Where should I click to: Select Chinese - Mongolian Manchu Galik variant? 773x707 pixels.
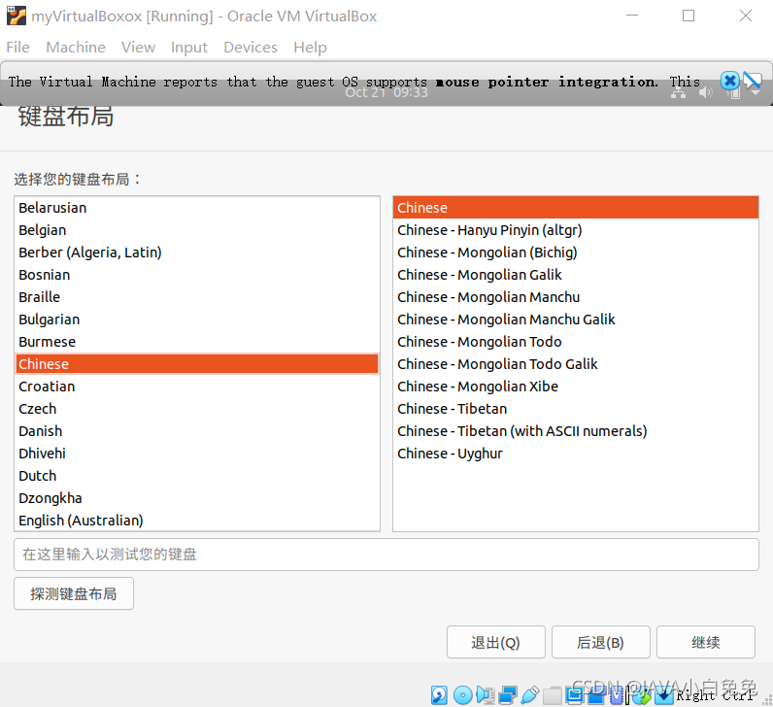tap(576, 320)
